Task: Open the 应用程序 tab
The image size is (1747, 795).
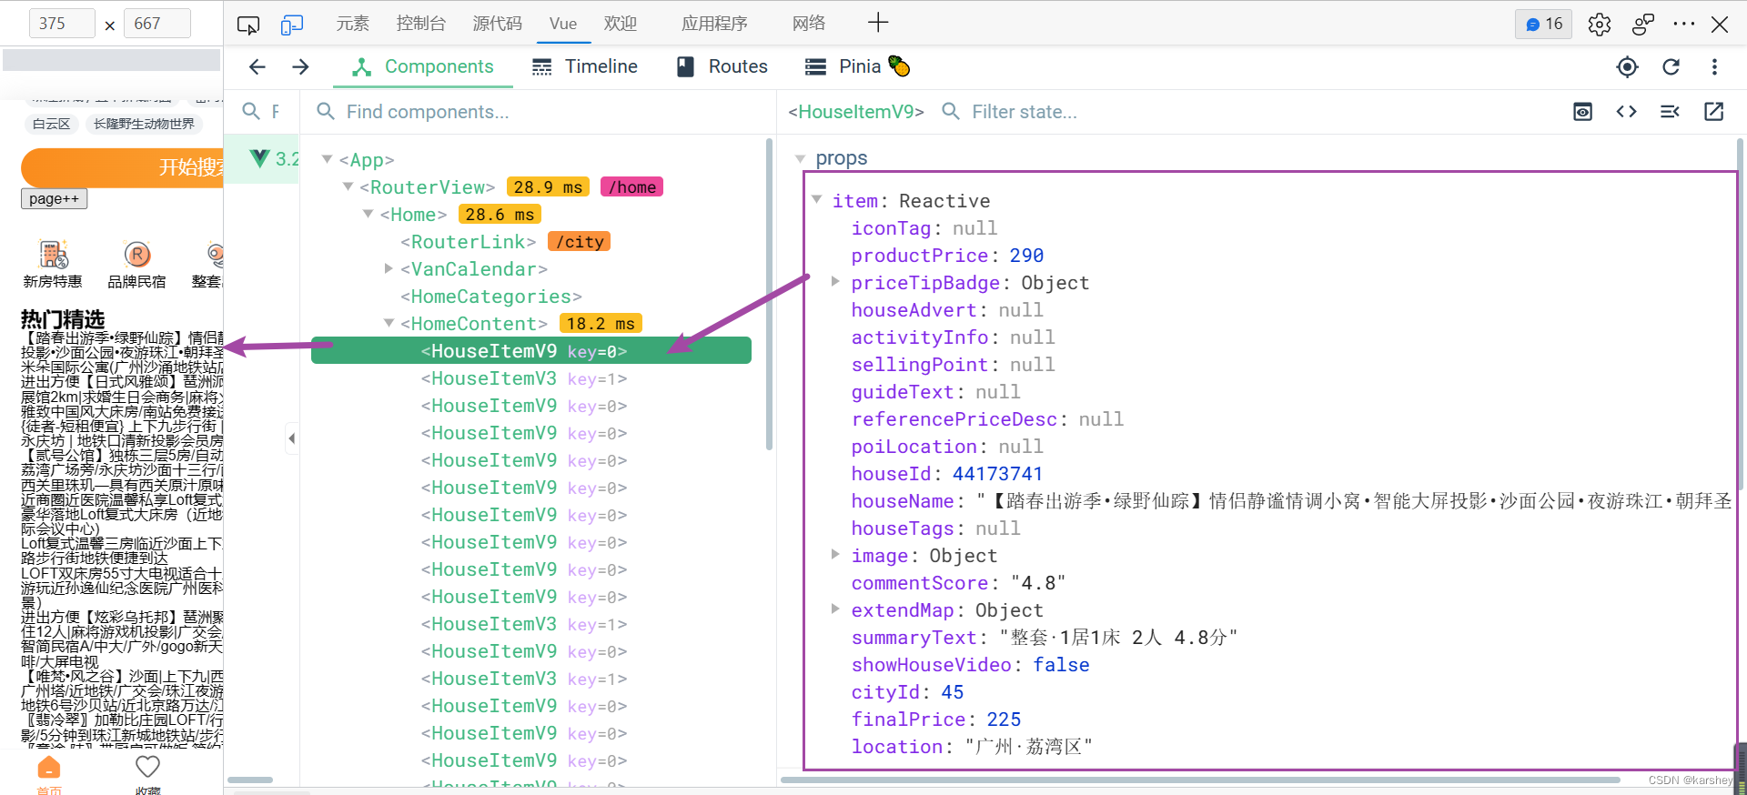Action: [714, 24]
